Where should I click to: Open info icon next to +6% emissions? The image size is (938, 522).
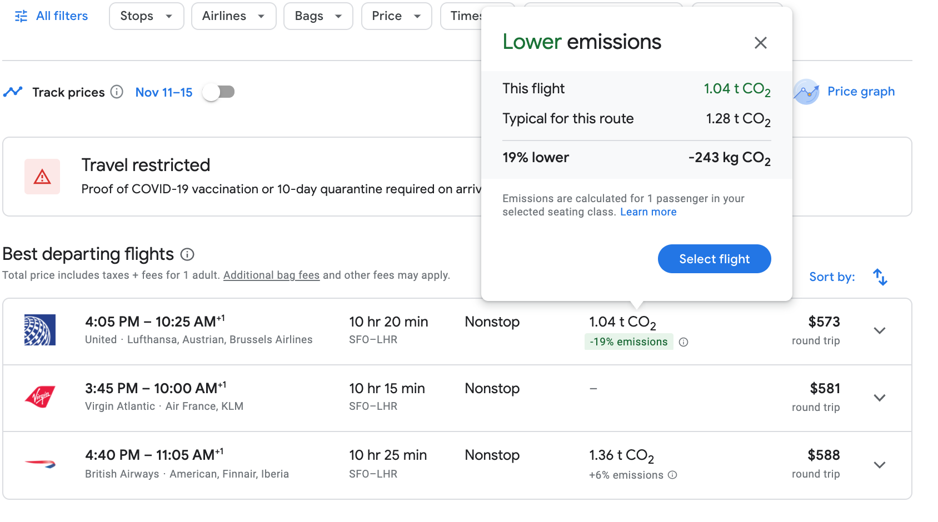click(672, 475)
